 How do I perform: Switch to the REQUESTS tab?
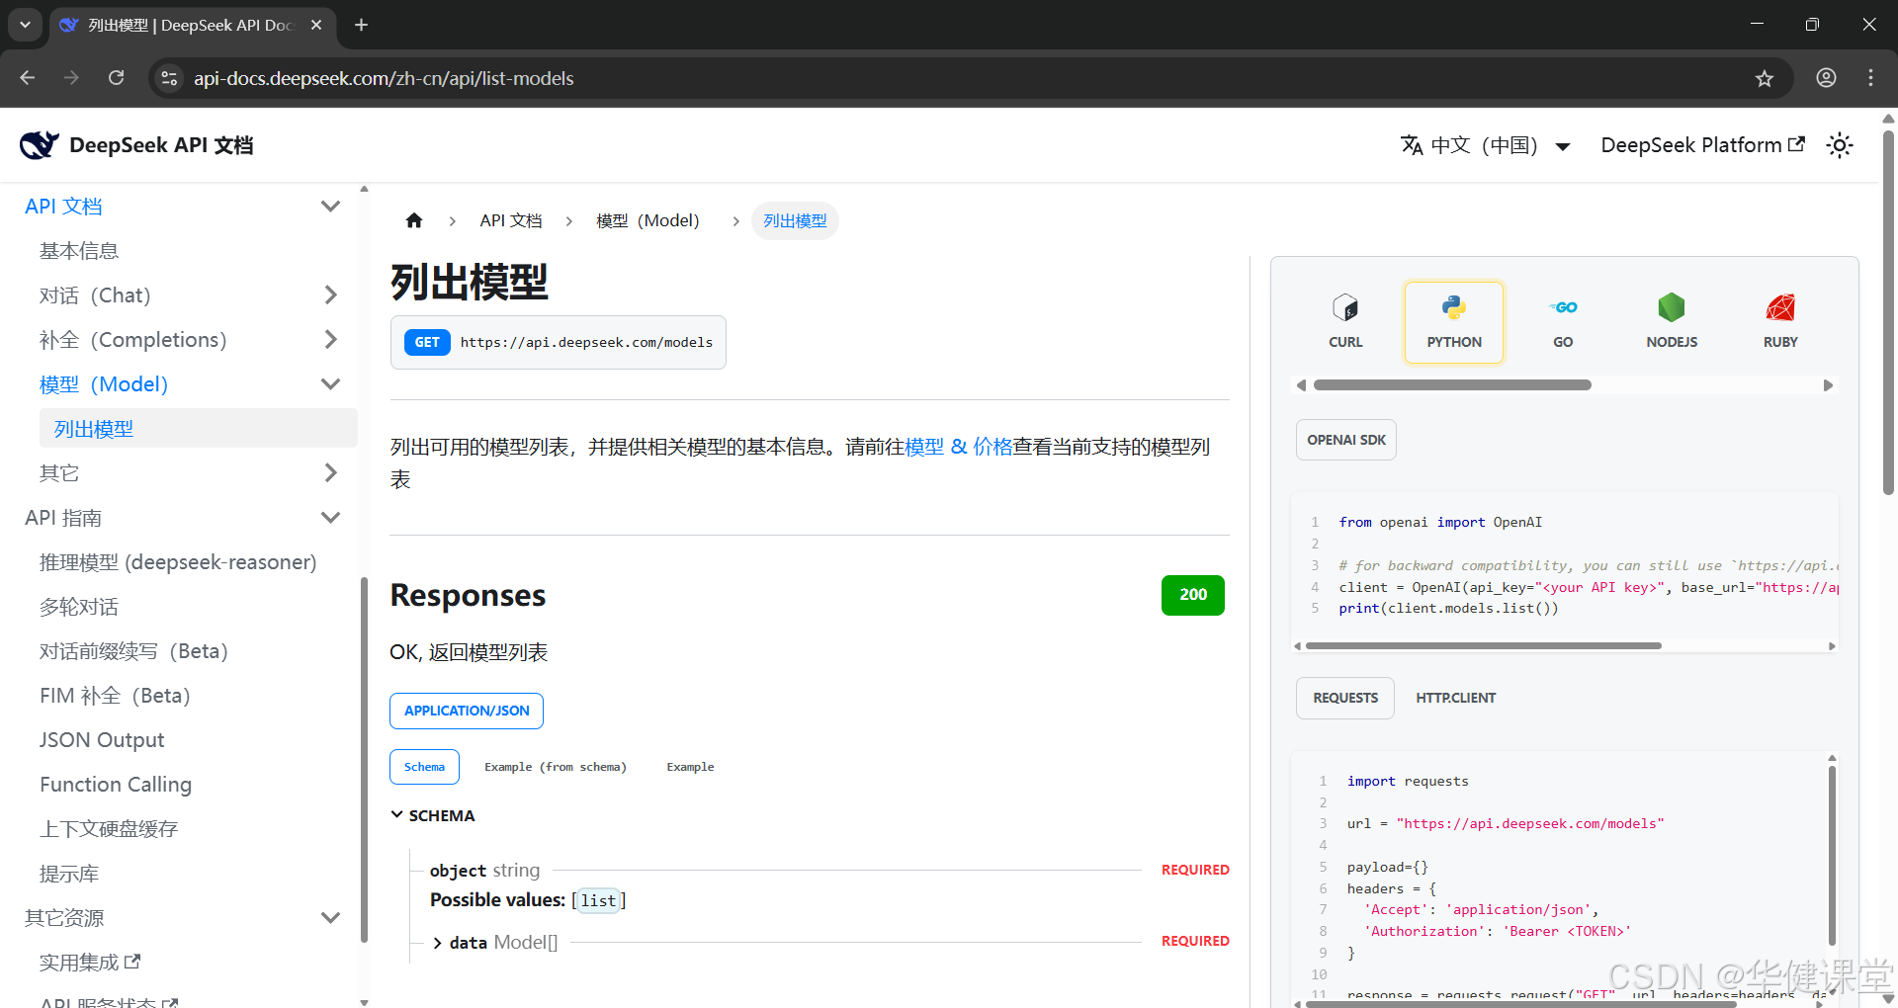coord(1345,698)
